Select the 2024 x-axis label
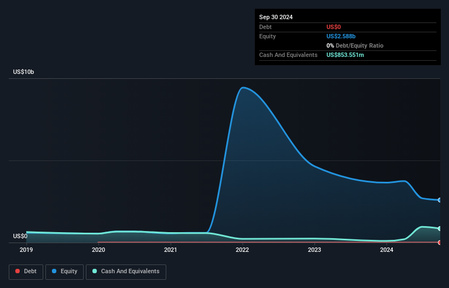Screen dimensions: 449x288 pyautogui.click(x=387, y=250)
